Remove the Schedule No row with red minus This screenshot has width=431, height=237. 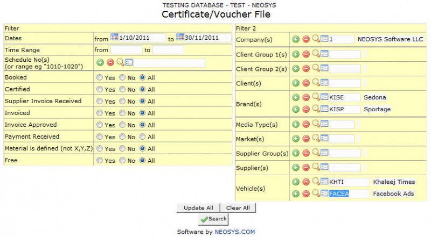click(x=110, y=62)
